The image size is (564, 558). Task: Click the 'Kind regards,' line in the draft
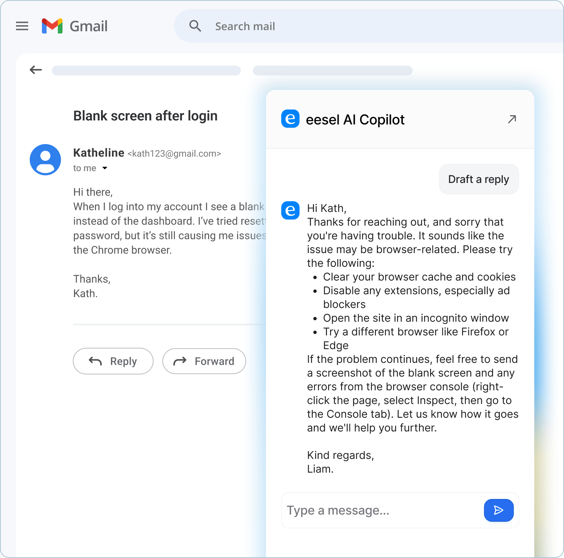click(x=340, y=455)
